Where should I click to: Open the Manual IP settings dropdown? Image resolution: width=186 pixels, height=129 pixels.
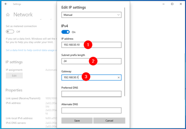(x=91, y=15)
